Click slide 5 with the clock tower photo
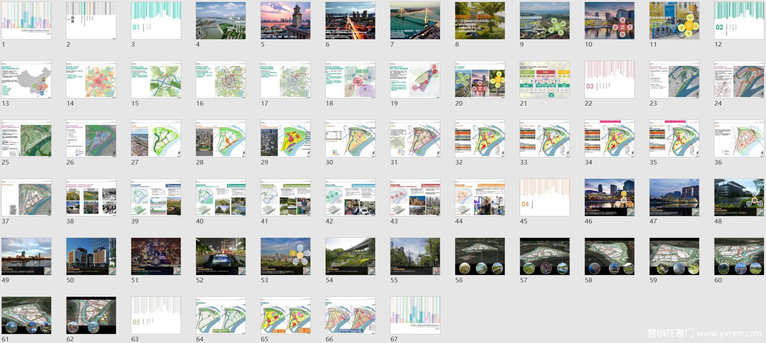 (286, 21)
